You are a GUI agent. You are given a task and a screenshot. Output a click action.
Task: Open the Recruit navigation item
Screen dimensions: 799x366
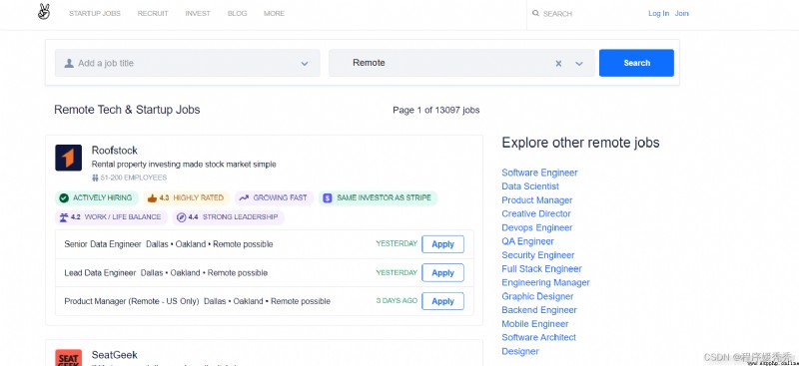tap(153, 14)
